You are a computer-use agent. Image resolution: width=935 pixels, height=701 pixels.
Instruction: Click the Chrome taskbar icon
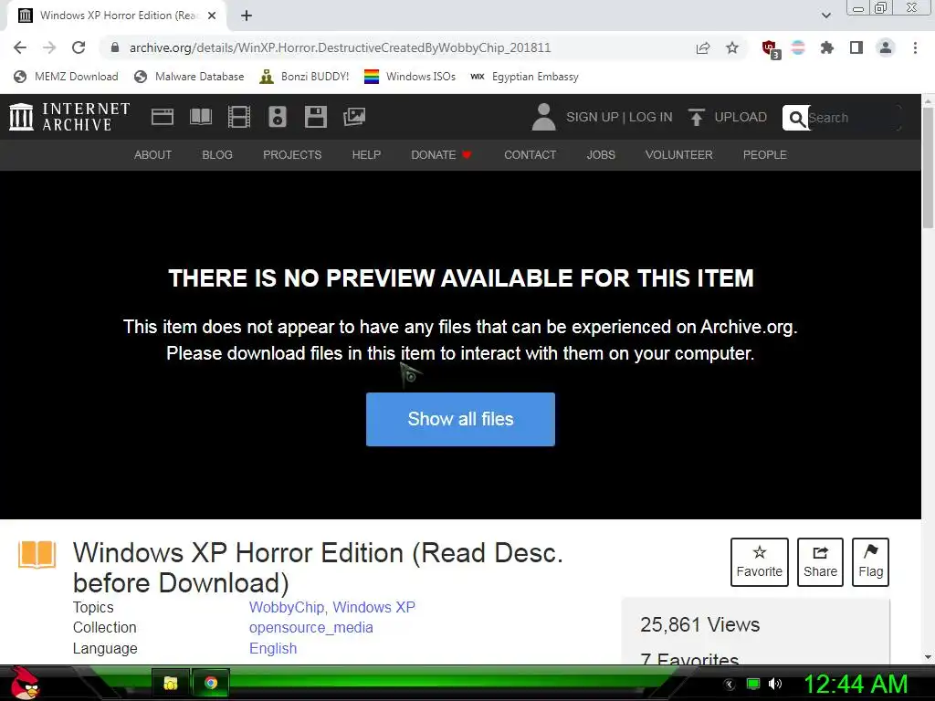click(211, 683)
